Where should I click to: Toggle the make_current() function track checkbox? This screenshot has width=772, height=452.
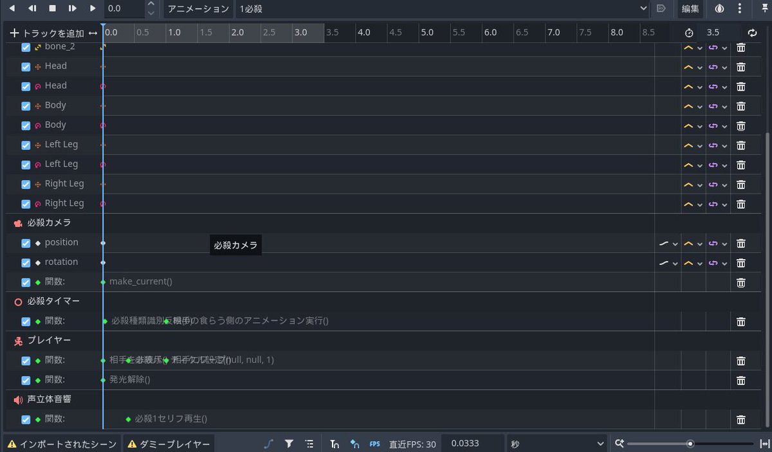click(26, 282)
